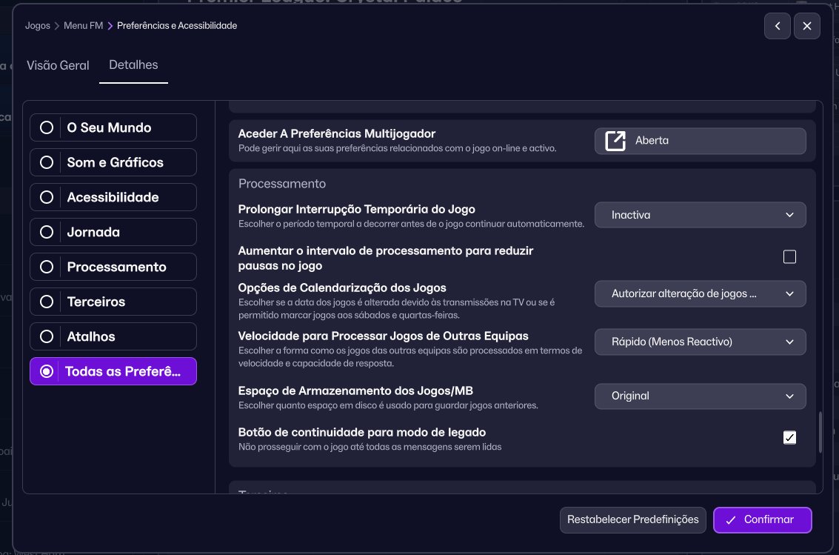Pick the 'Terceiros' category

pyautogui.click(x=47, y=302)
